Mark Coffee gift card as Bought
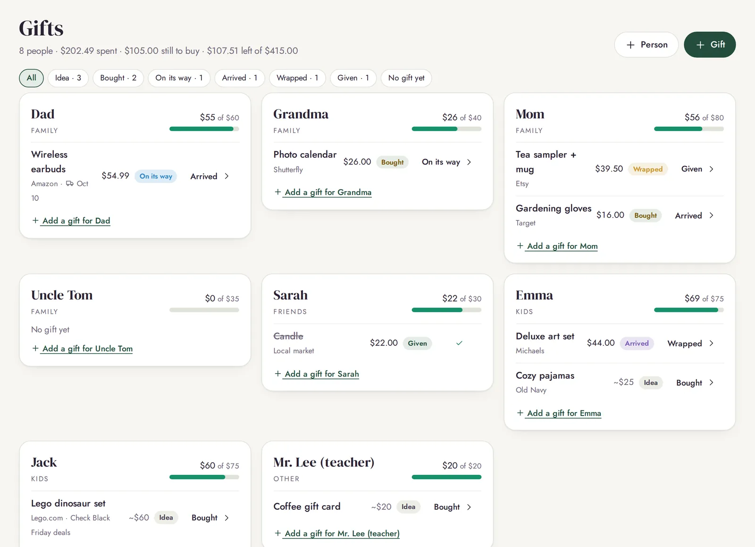755x547 pixels. [447, 507]
